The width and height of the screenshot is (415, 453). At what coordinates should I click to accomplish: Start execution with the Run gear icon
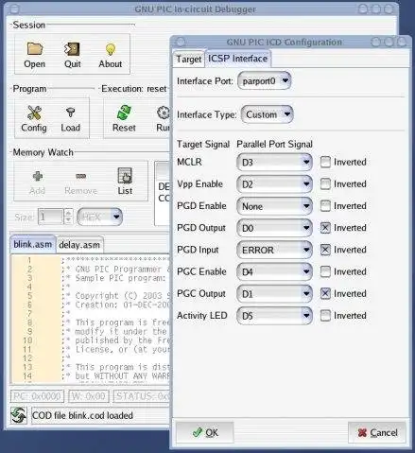tap(164, 113)
